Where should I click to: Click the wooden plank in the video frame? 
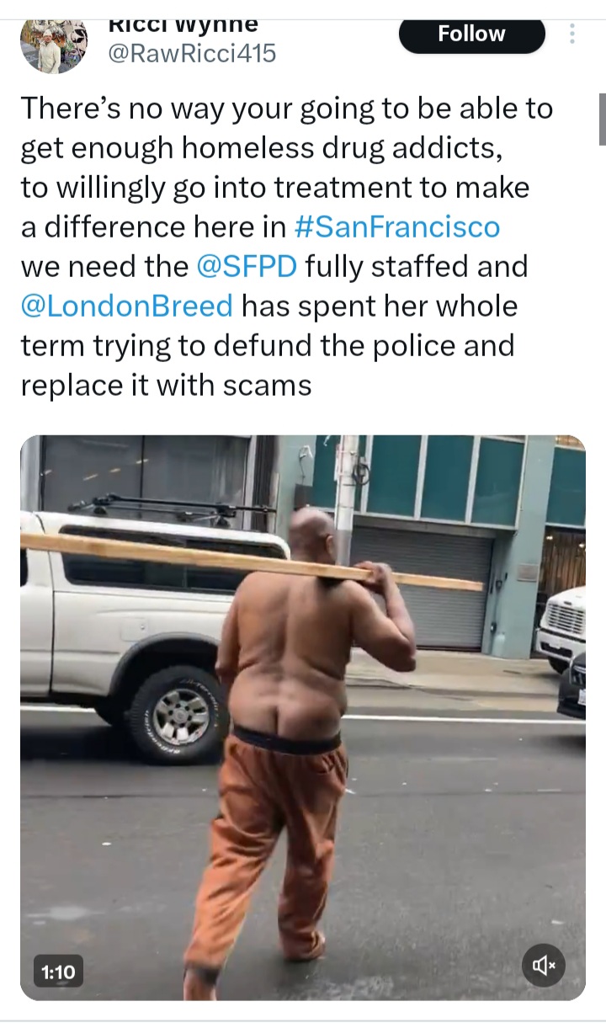coord(252,562)
